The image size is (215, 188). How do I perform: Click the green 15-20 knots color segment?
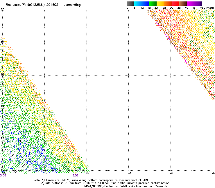click(x=153, y=3)
